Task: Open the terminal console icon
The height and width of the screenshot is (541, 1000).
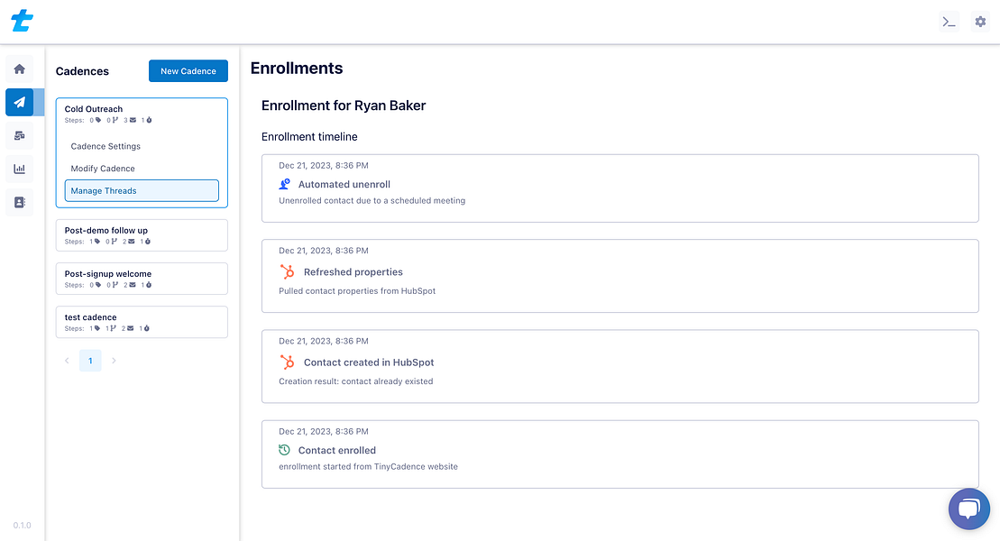Action: click(949, 22)
